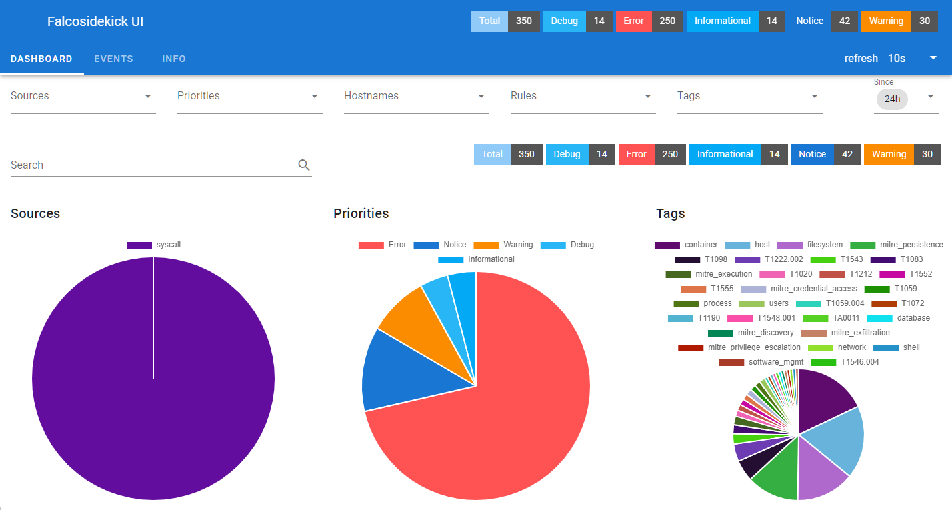Open the Sources filter dropdown

tap(83, 96)
